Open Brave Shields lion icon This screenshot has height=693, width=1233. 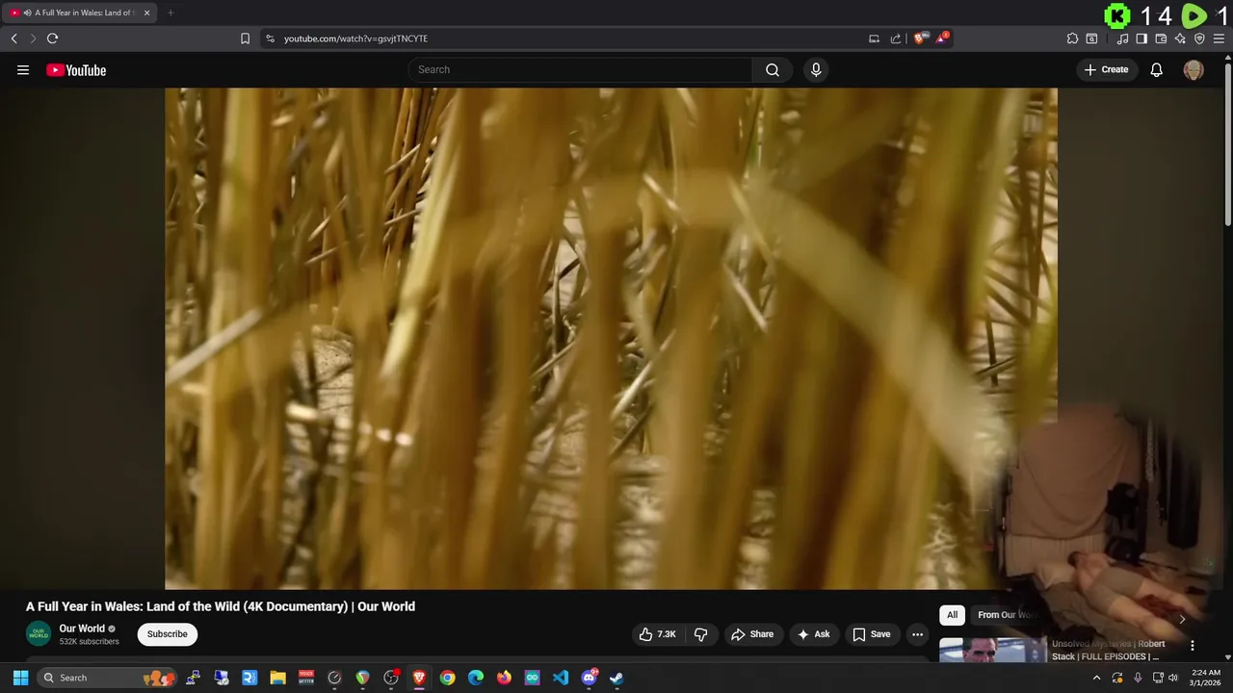tap(919, 38)
